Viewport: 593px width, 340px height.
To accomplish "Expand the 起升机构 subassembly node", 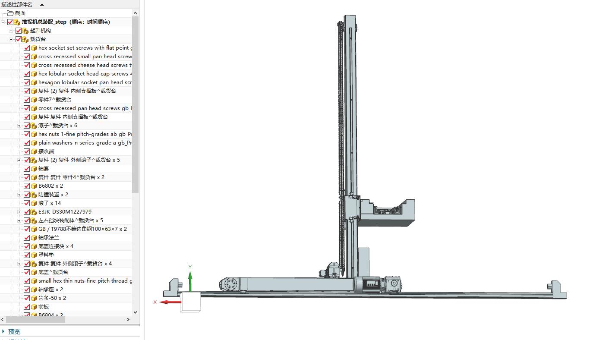I will pyautogui.click(x=11, y=30).
